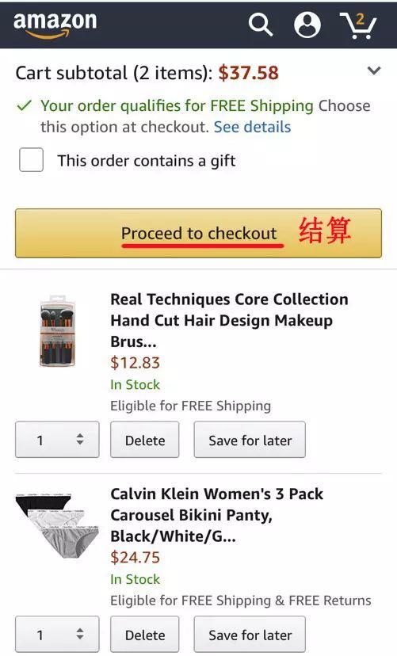Expand the cart subtotal chevron

[373, 71]
